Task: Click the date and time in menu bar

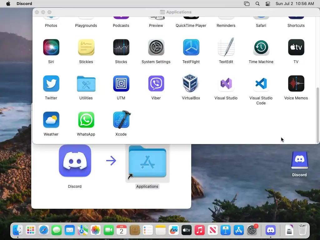Action: pyautogui.click(x=295, y=4)
